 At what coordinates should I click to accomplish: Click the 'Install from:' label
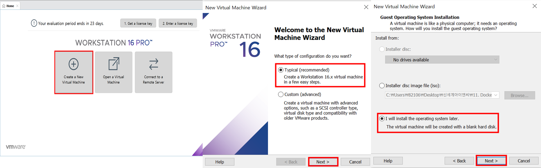pyautogui.click(x=387, y=38)
